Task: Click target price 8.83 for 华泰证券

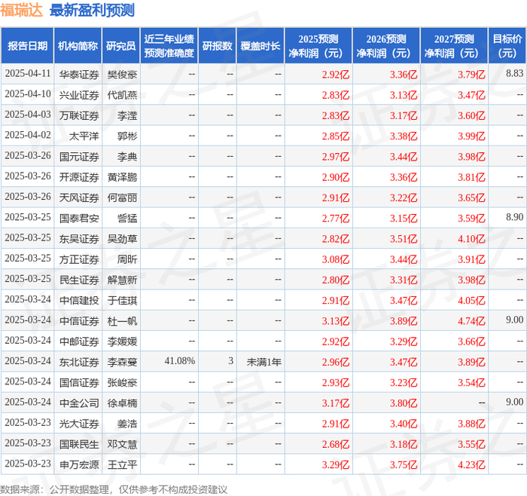Action: coord(514,73)
